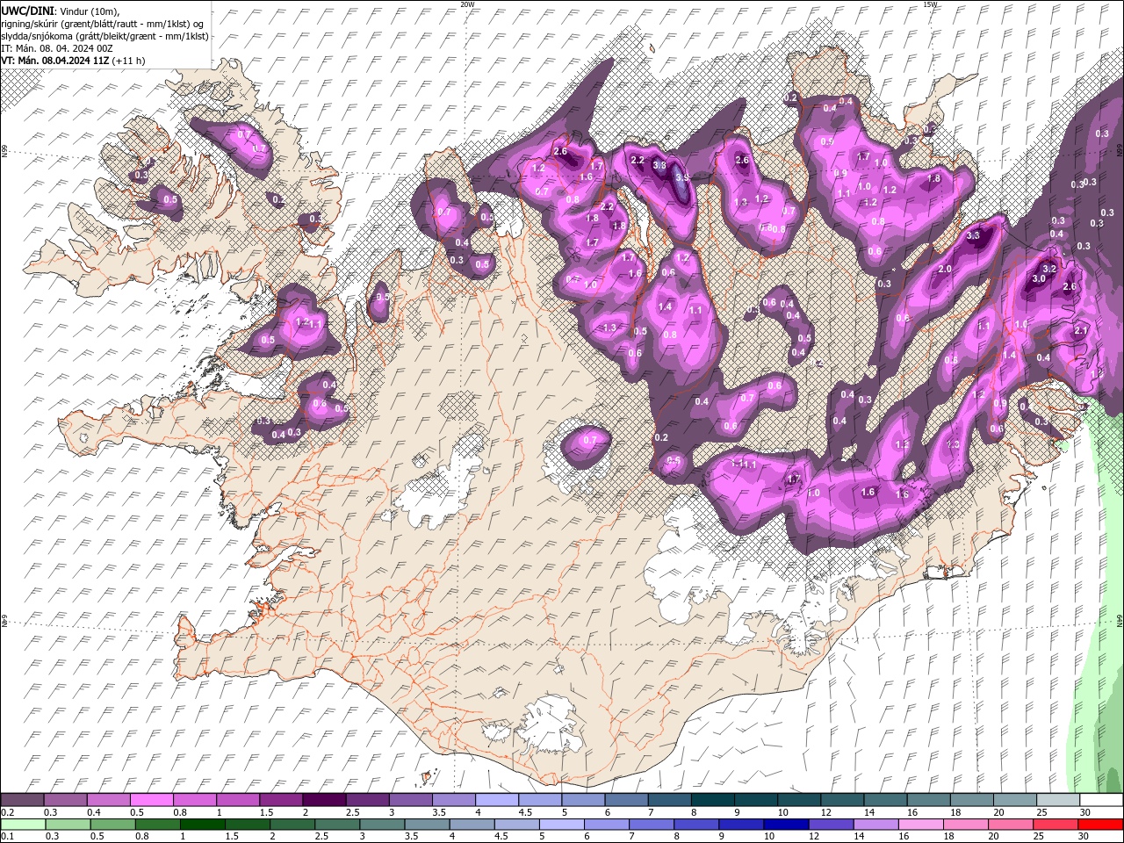Select the lower scale swatch labeled 2.5
Viewport: 1124px width, 843px height.
pyautogui.click(x=337, y=825)
